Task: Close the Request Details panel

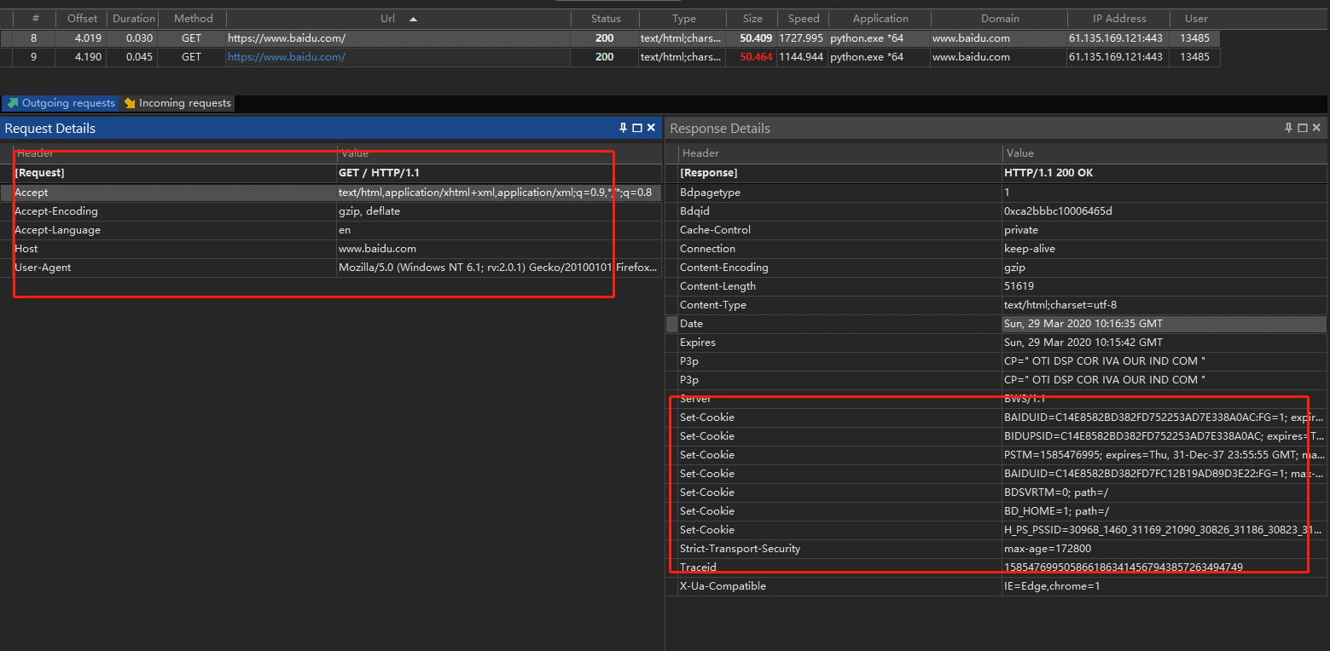Action: point(649,127)
